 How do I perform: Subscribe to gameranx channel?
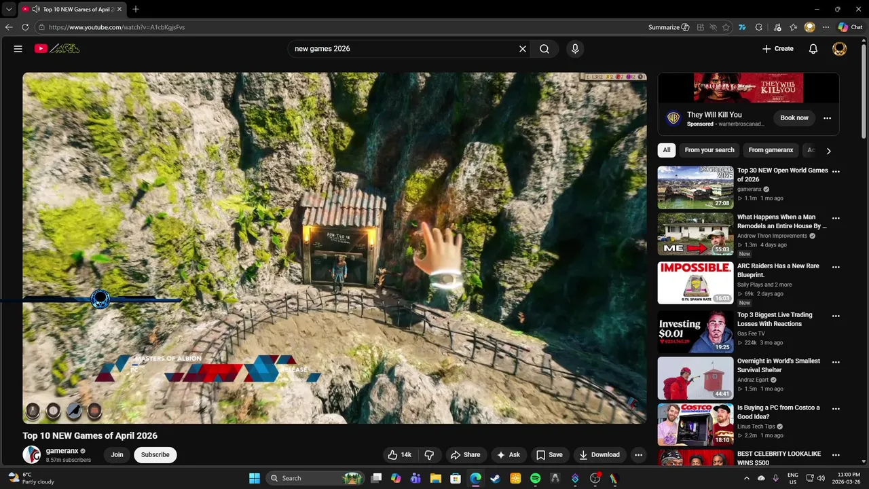tap(155, 455)
